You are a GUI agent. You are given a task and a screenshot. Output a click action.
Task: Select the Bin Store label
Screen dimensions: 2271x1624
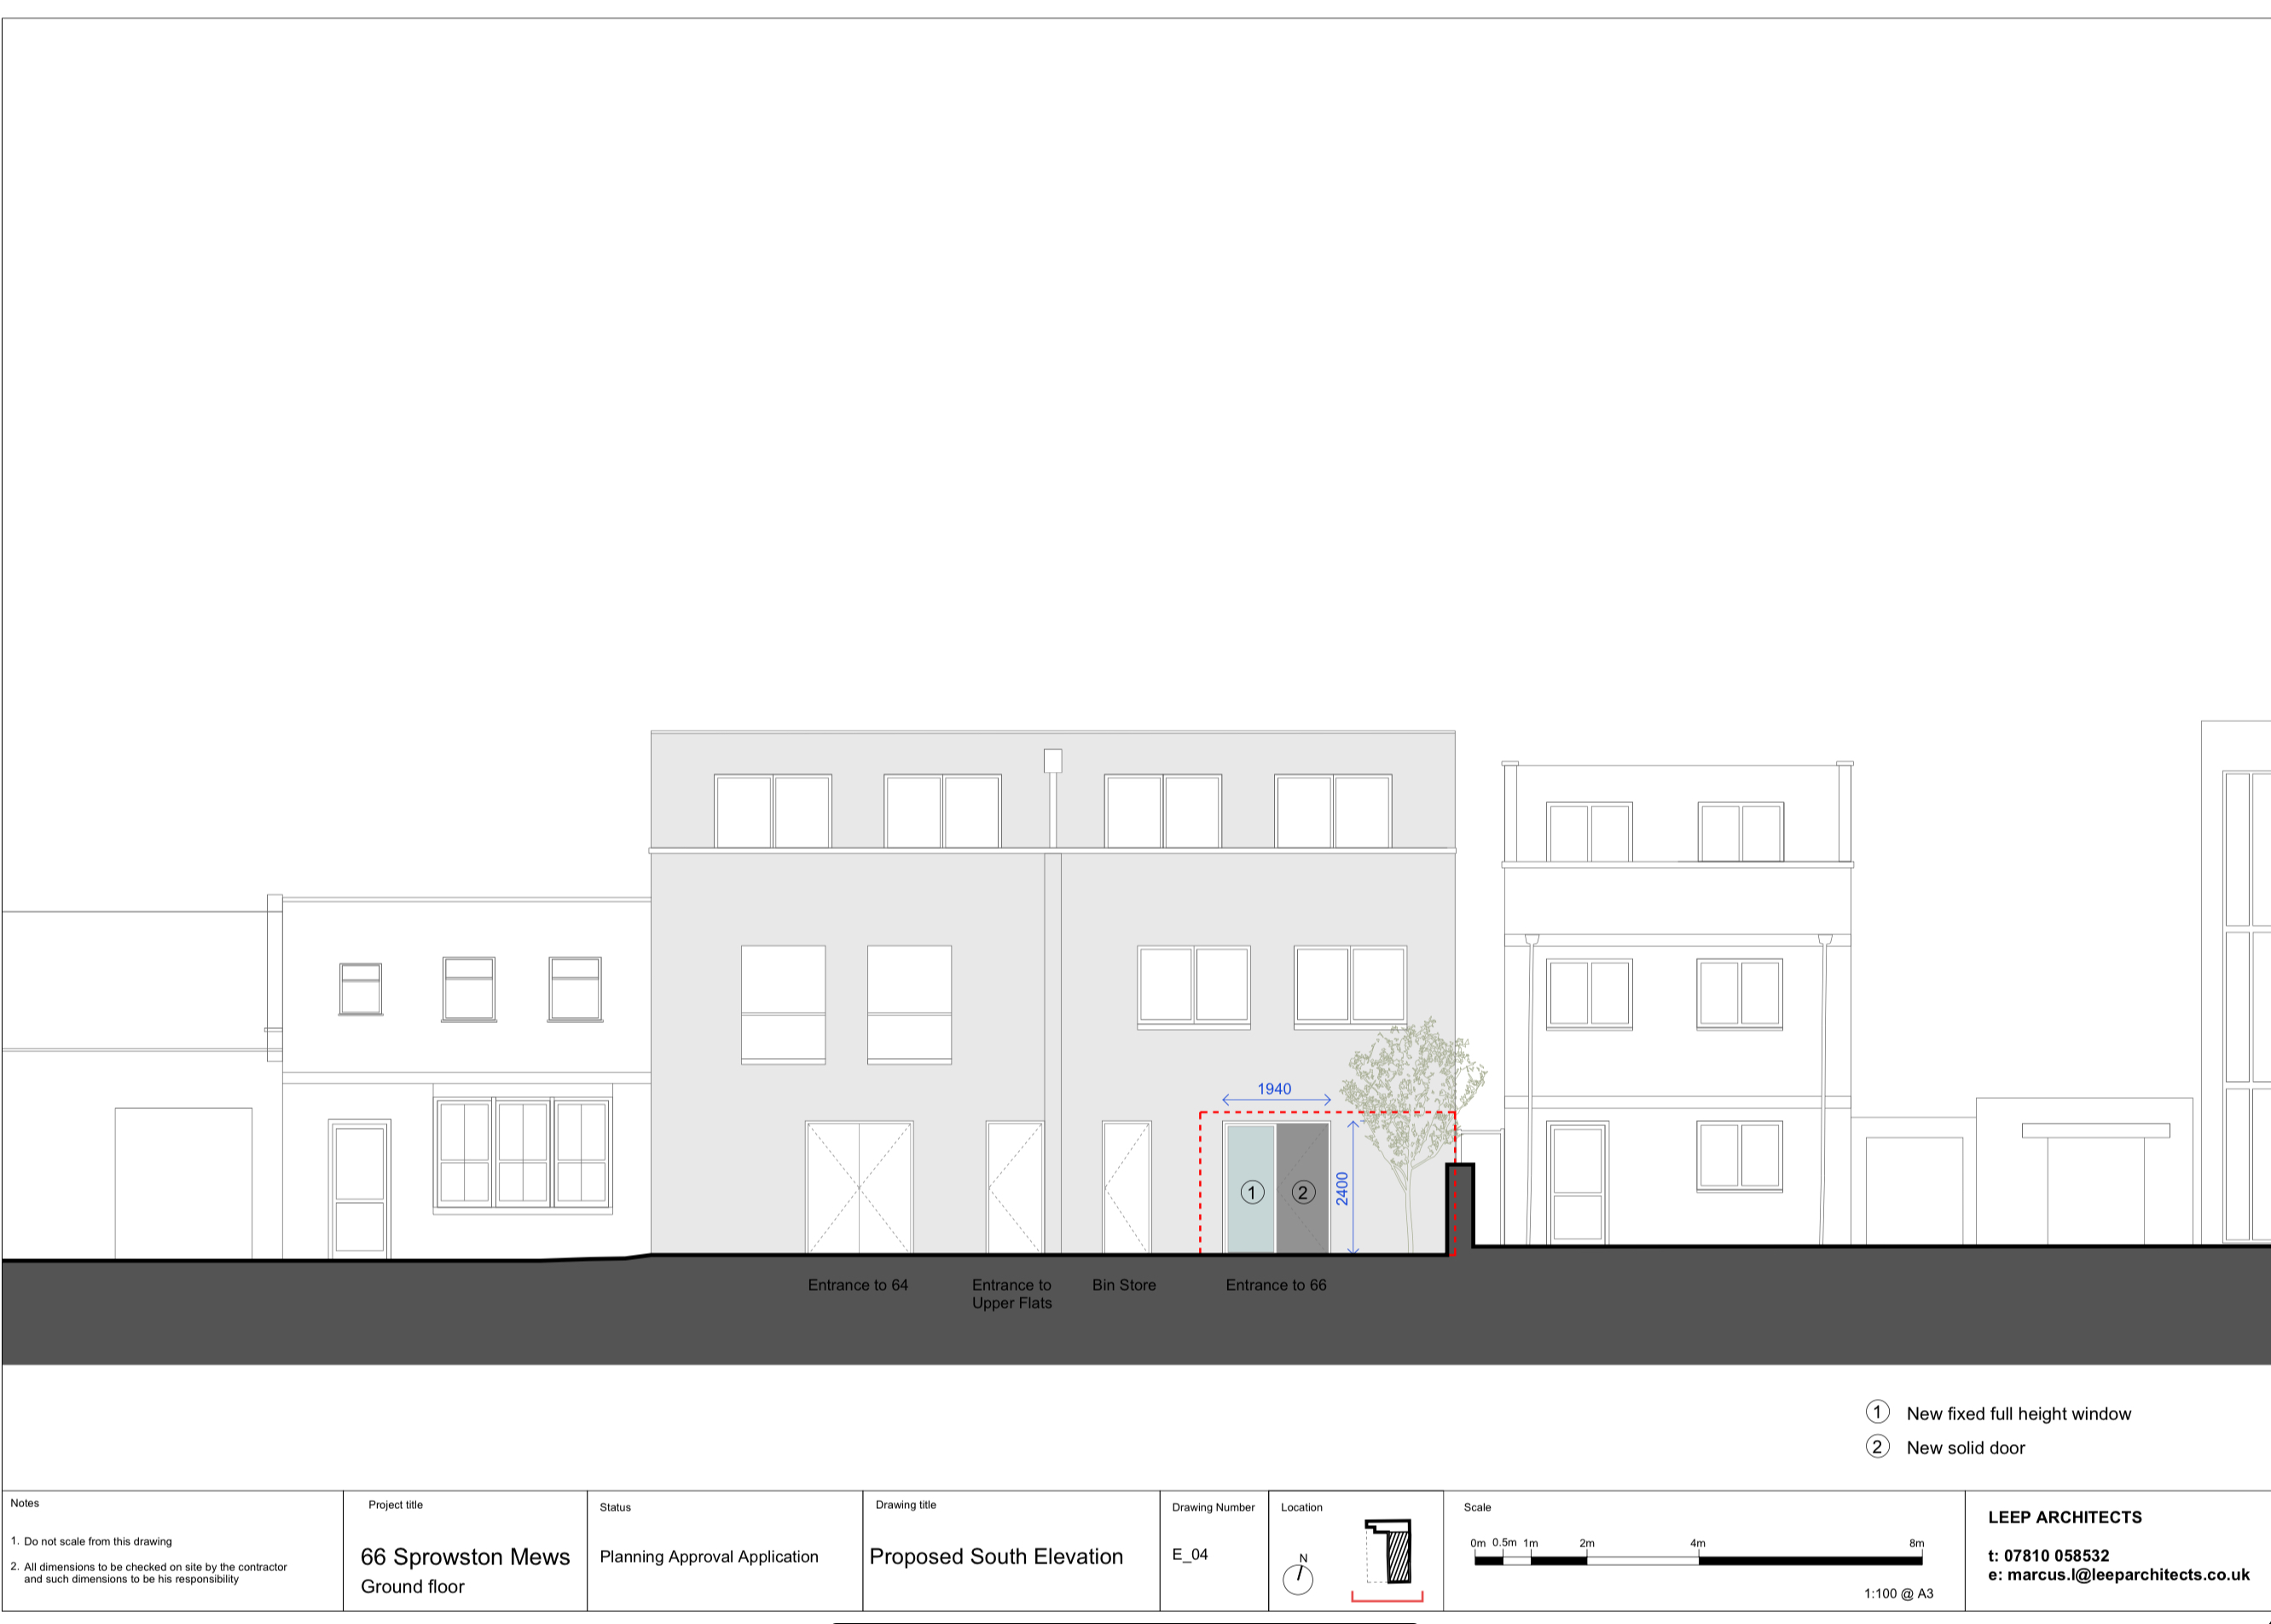tap(1123, 1285)
